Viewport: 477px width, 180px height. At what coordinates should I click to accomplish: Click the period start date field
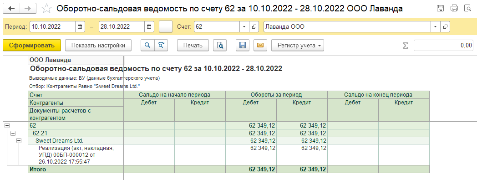pos(53,27)
